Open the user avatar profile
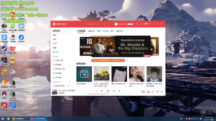 tap(116, 24)
